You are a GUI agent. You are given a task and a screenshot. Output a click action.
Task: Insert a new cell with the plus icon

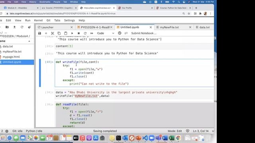(x=46, y=33)
